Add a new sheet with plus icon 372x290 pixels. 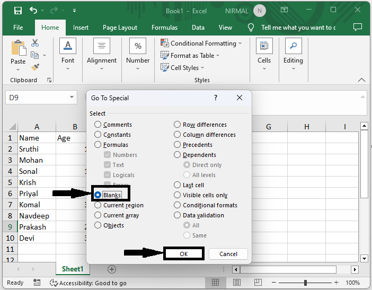point(111,269)
